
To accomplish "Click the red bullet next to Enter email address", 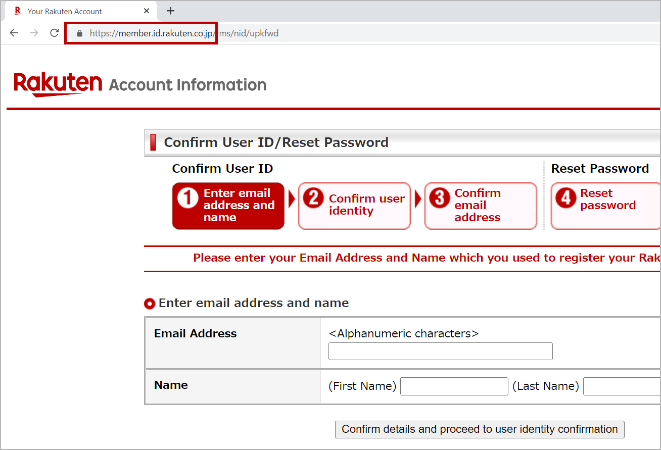I will pyautogui.click(x=150, y=304).
